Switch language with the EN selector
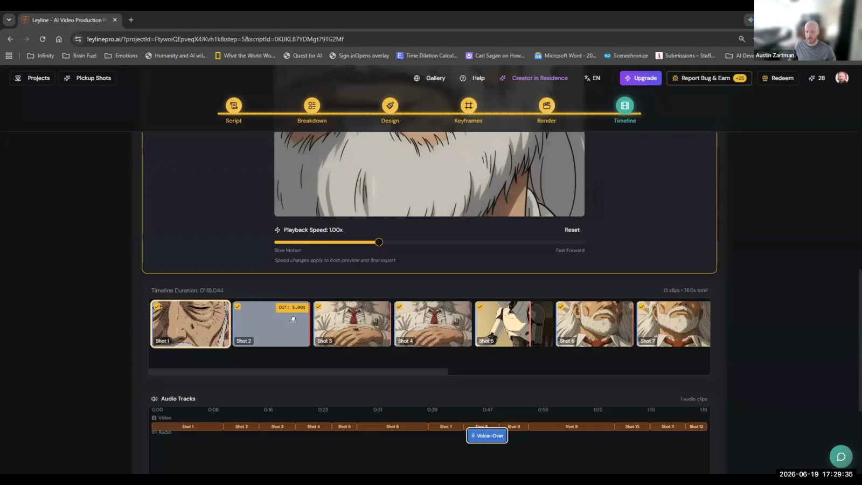862x485 pixels. click(x=592, y=78)
